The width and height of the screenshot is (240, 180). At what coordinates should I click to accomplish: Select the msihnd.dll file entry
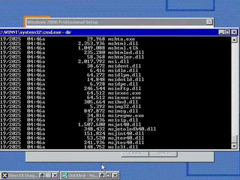[x=123, y=102]
